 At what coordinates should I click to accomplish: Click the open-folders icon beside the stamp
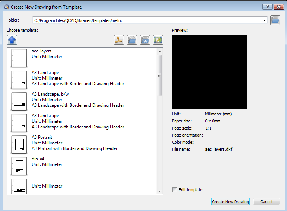pos(132,40)
